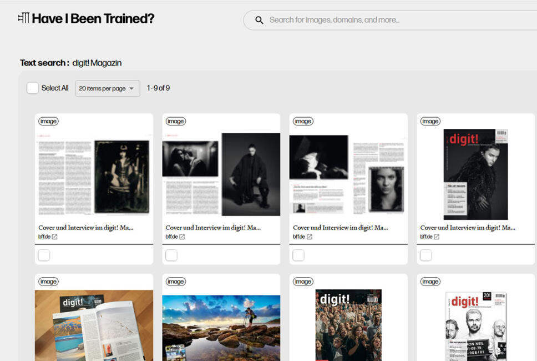Click the image badge on three mugshot men card

430,282
